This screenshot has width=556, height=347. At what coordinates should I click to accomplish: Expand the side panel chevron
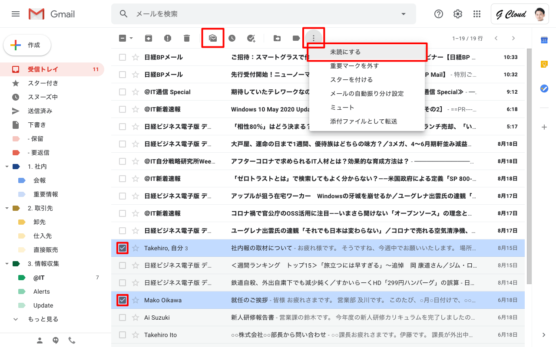click(x=544, y=335)
